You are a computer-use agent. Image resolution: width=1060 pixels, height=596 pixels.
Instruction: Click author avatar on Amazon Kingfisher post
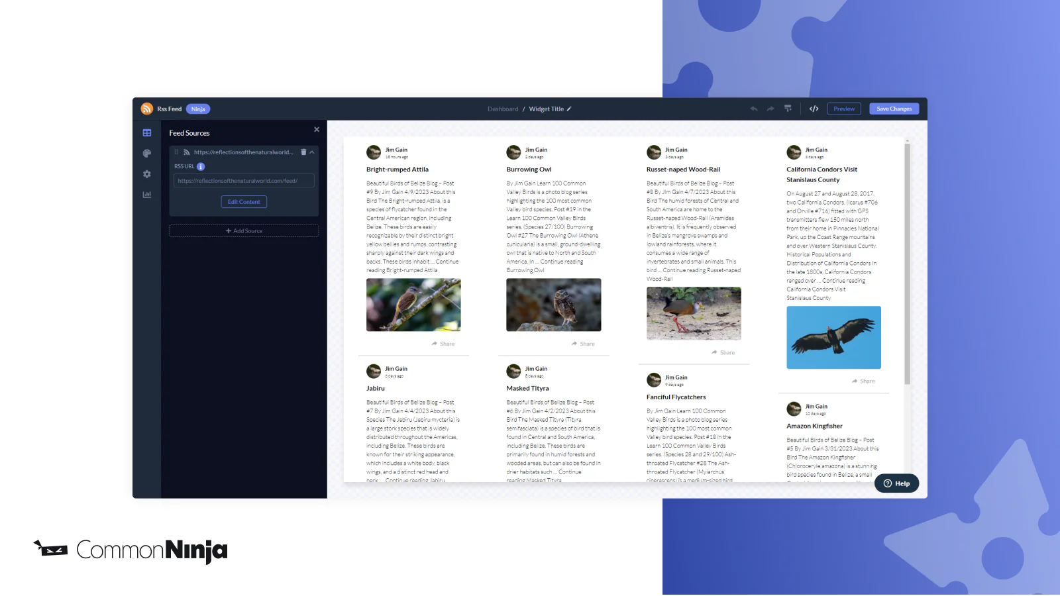pos(794,409)
